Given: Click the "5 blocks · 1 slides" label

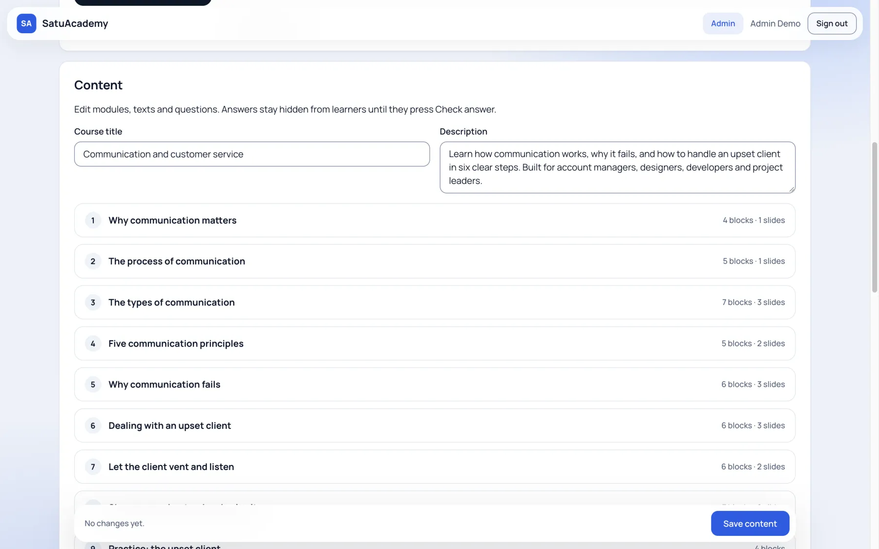Looking at the screenshot, I should tap(753, 261).
